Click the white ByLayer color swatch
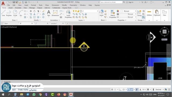This screenshot has height=97, width=172. [x=122, y=11]
